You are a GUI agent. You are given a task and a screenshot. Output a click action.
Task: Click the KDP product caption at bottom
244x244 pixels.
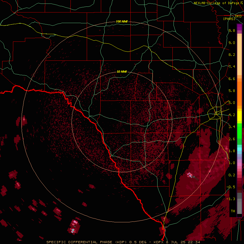pyautogui.click(x=123, y=242)
